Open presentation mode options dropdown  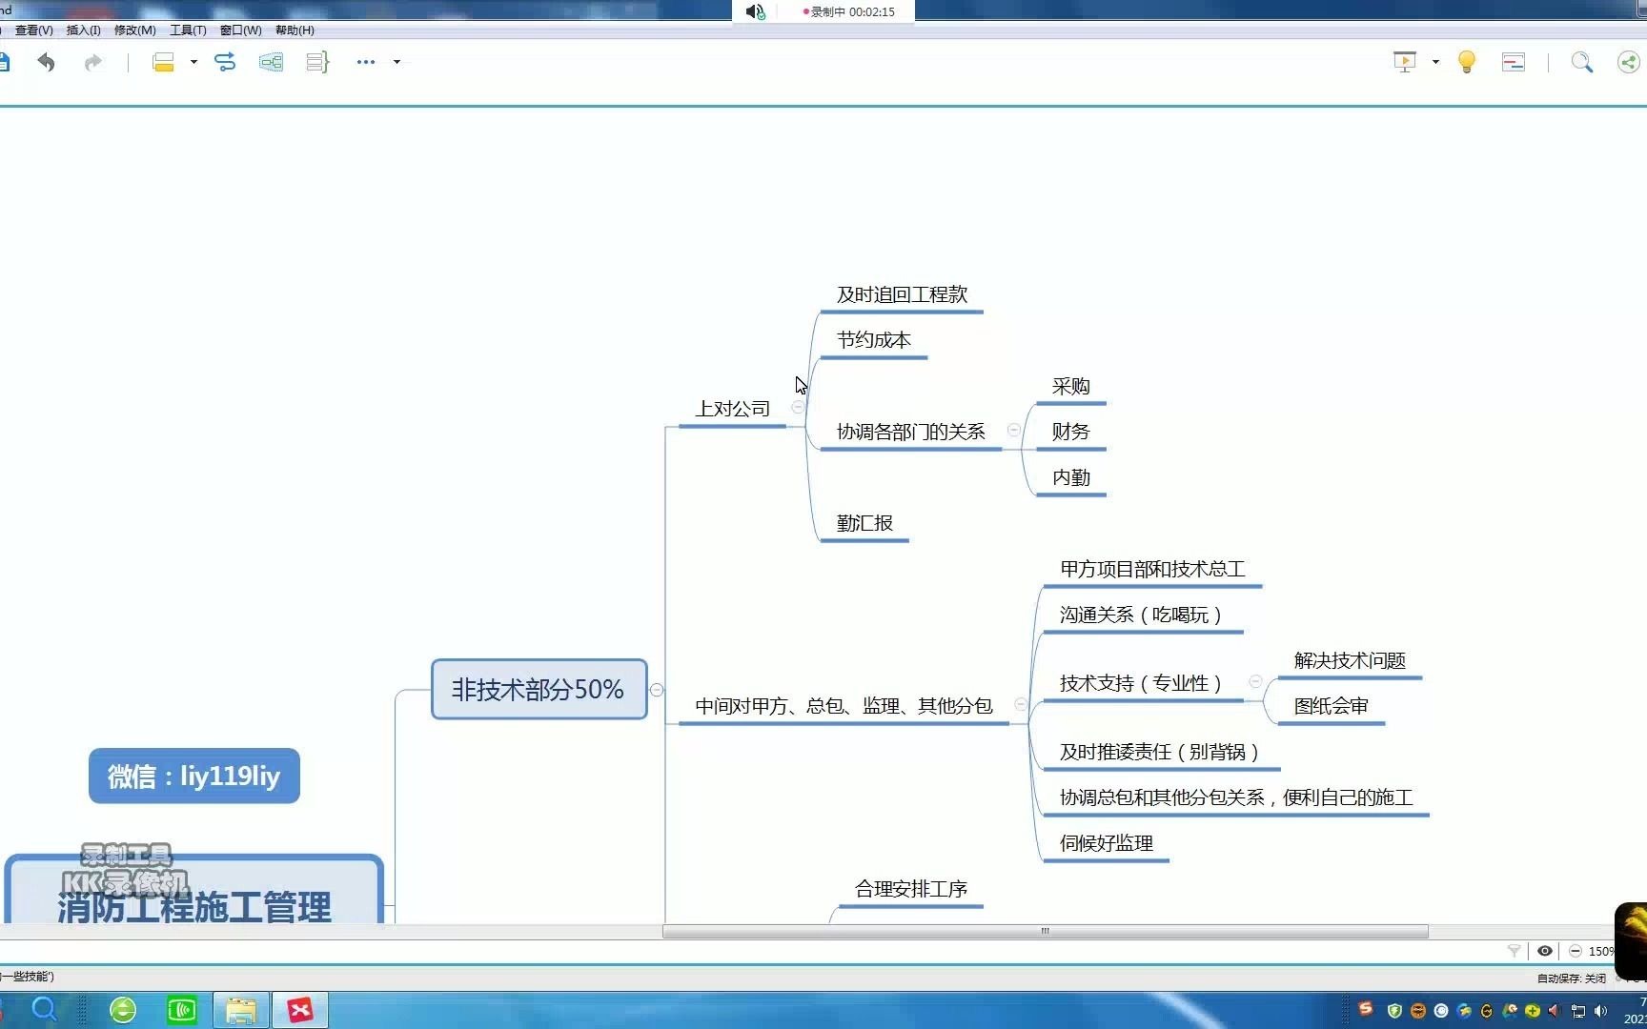1435,63
